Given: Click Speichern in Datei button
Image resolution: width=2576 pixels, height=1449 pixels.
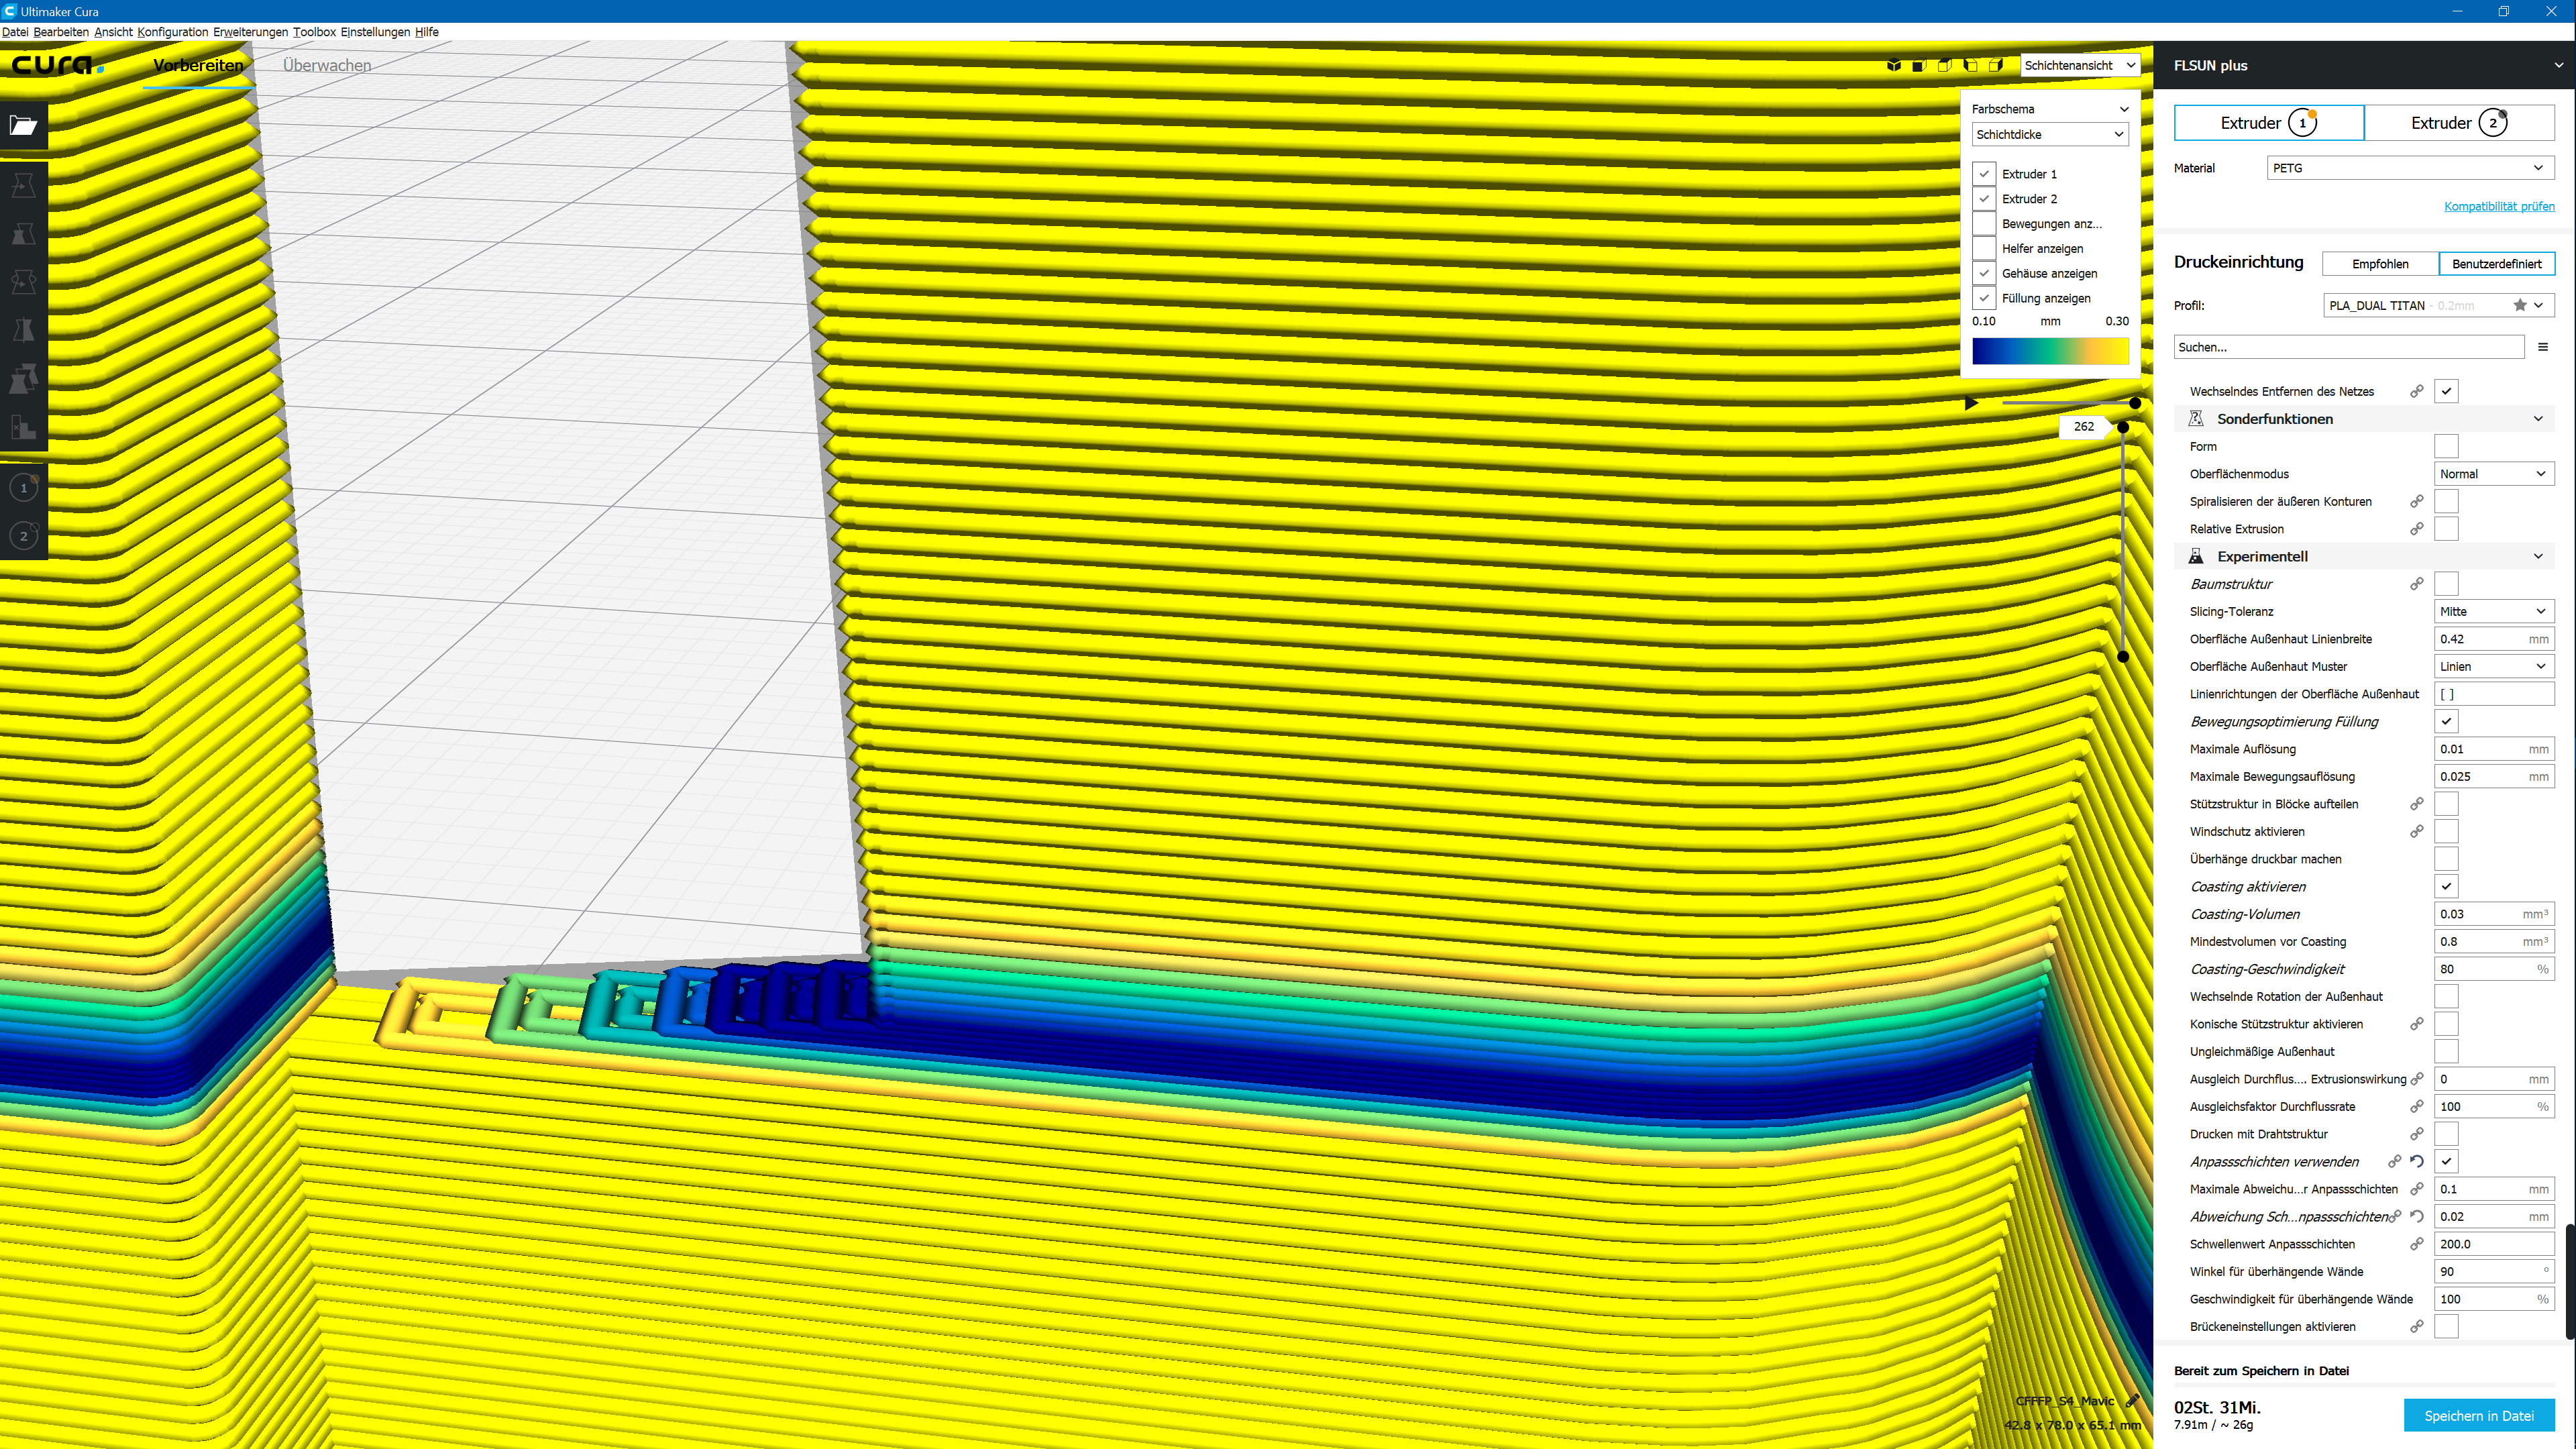Looking at the screenshot, I should tap(2479, 1415).
